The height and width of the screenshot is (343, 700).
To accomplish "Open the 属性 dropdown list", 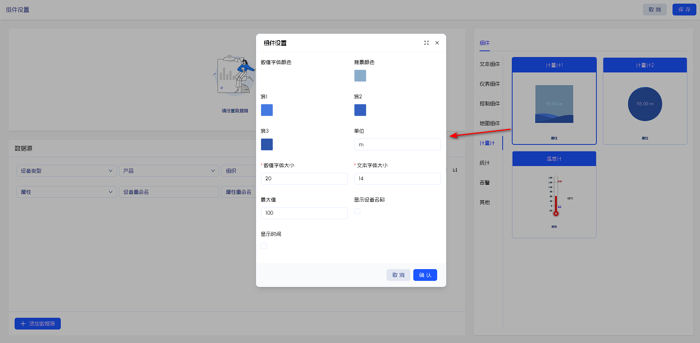I will tap(66, 192).
